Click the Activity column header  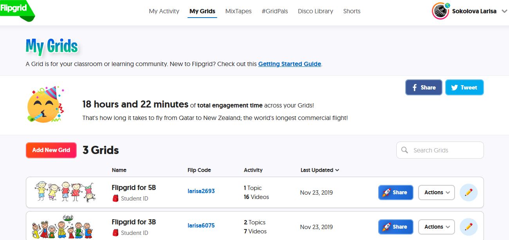pyautogui.click(x=253, y=170)
